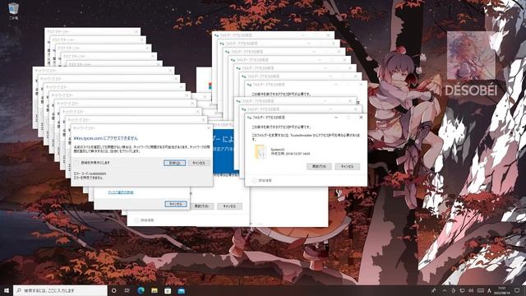526x296 pixels.
Task: Click 続行 button in bottom background dialog
Action: (x=201, y=206)
